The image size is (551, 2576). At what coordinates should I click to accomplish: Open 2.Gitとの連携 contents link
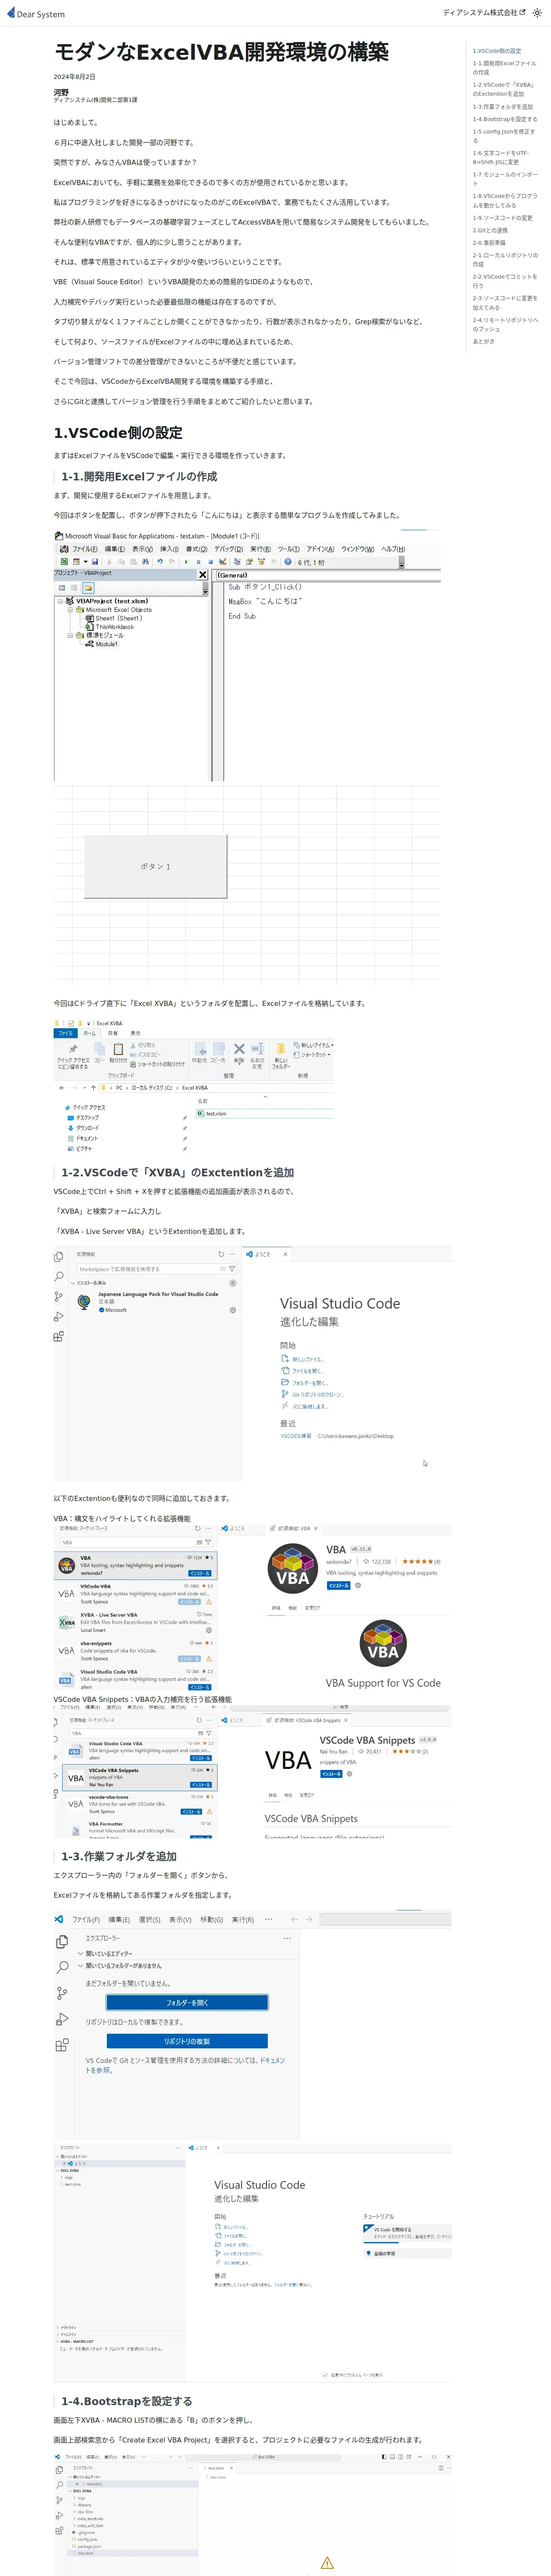pyautogui.click(x=489, y=230)
